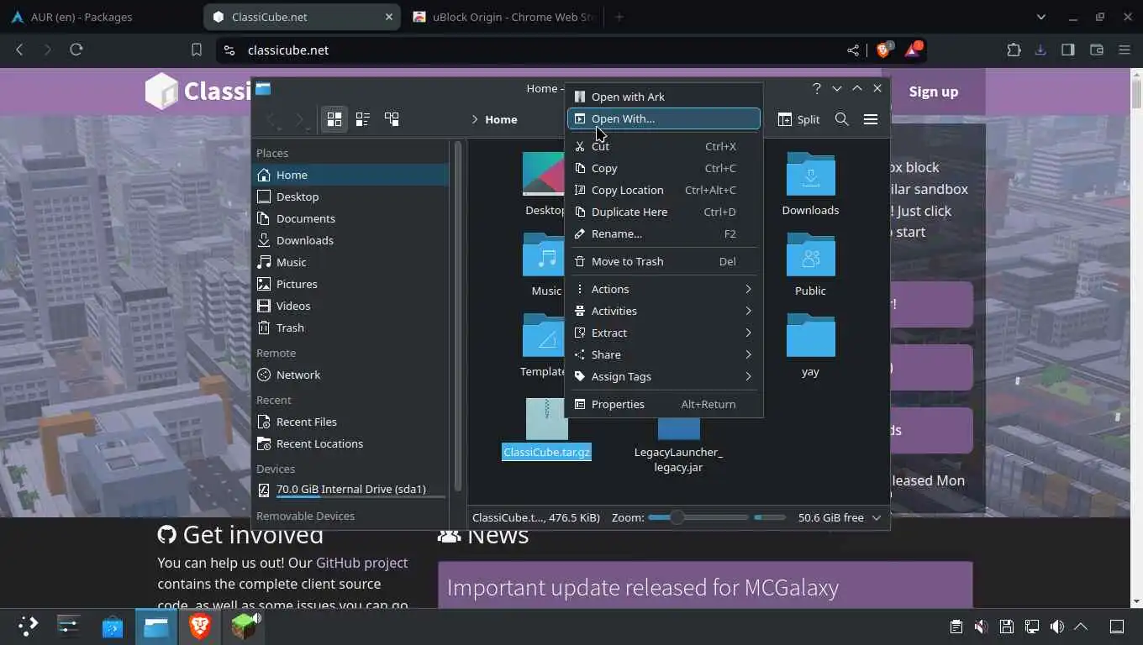Select Downloads in Dolphin Places panel
This screenshot has width=1143, height=645.
pos(351,240)
